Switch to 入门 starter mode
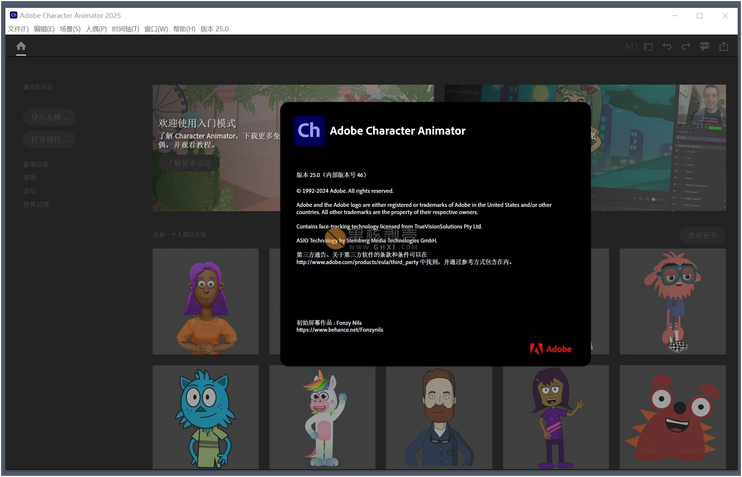The height and width of the screenshot is (477, 742). point(631,46)
